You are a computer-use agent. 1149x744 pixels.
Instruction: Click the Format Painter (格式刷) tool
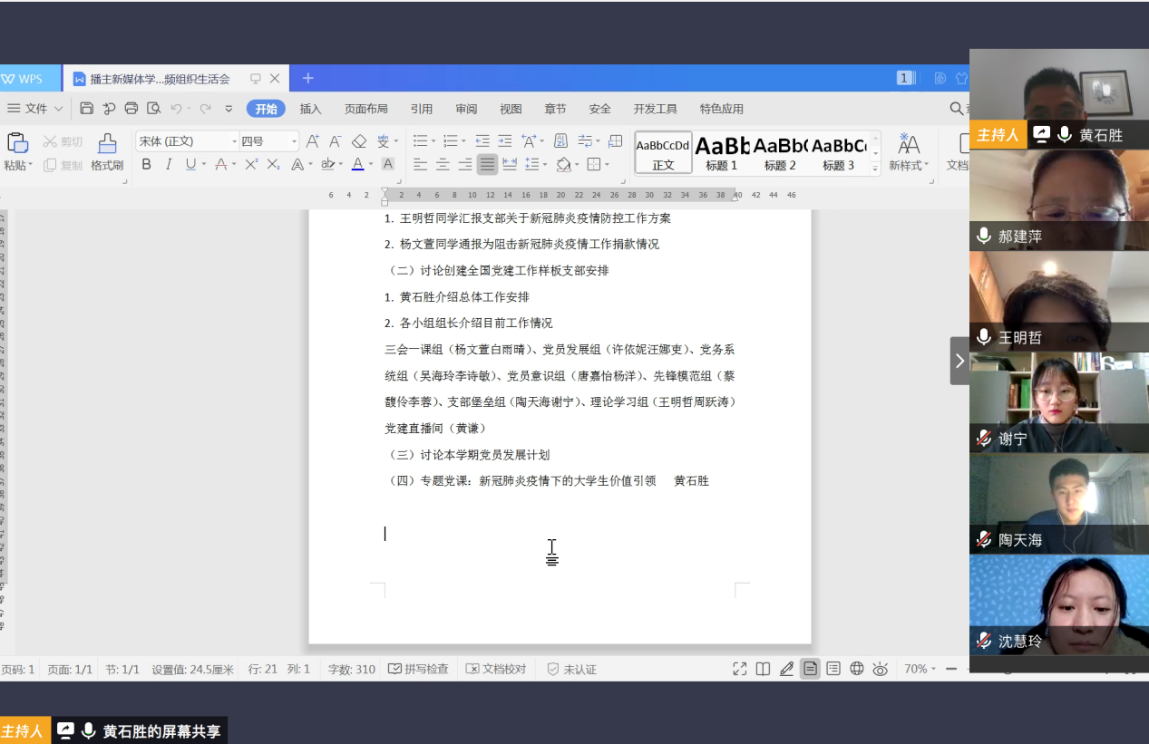tap(107, 152)
